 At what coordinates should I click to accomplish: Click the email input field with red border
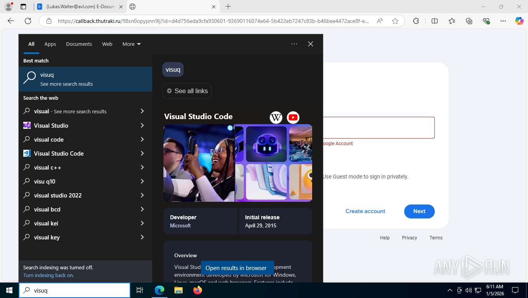(x=379, y=128)
